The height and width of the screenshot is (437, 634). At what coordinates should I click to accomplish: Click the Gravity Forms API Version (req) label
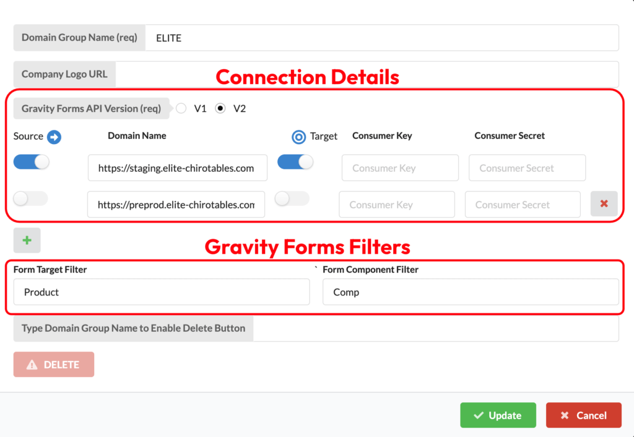click(x=92, y=108)
